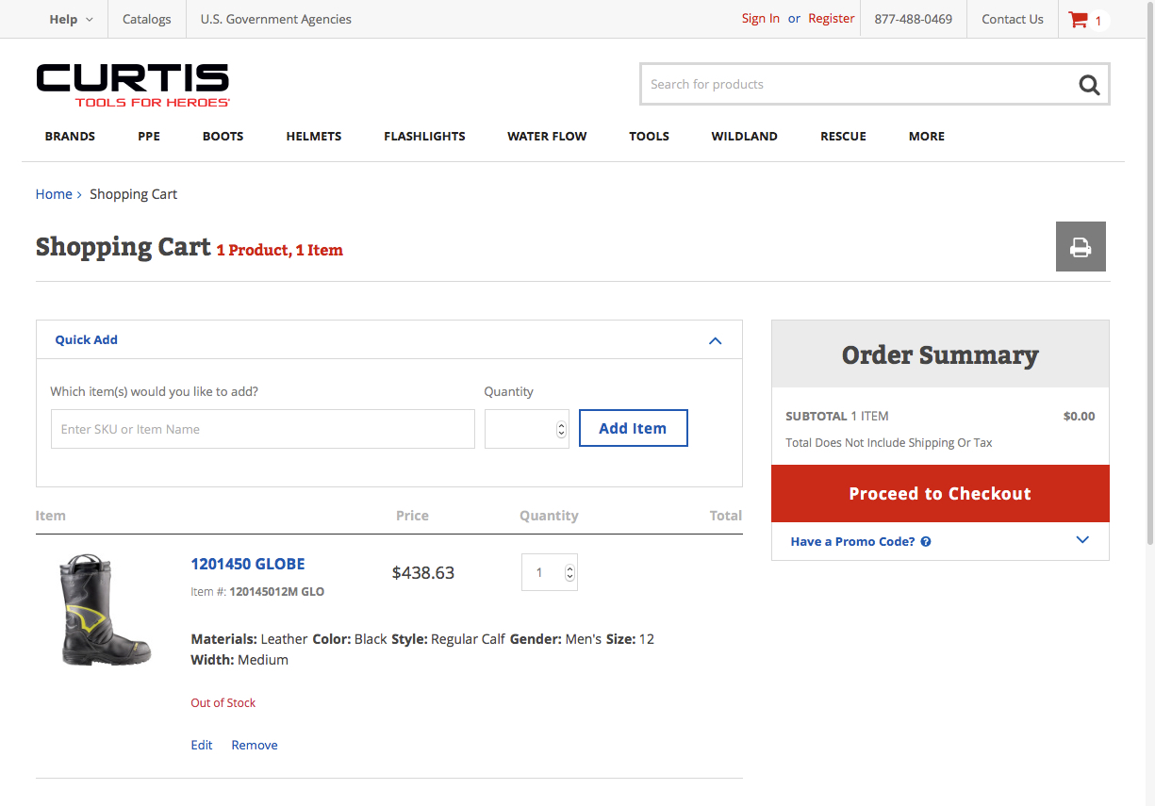
Task: Click the shopping cart icon in header
Action: click(x=1078, y=20)
